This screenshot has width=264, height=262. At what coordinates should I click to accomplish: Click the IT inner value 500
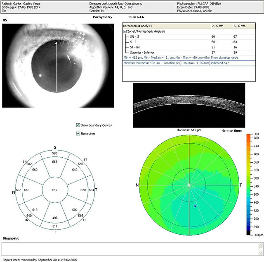pyautogui.click(x=75, y=210)
